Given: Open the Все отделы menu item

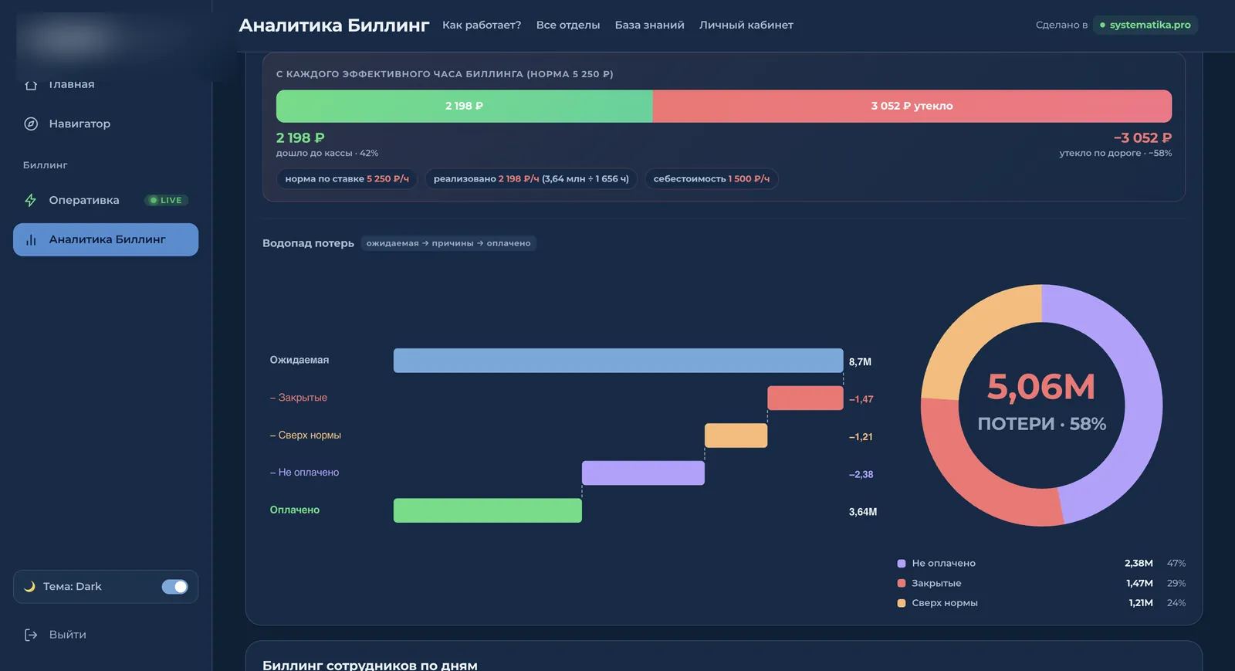Looking at the screenshot, I should point(568,25).
